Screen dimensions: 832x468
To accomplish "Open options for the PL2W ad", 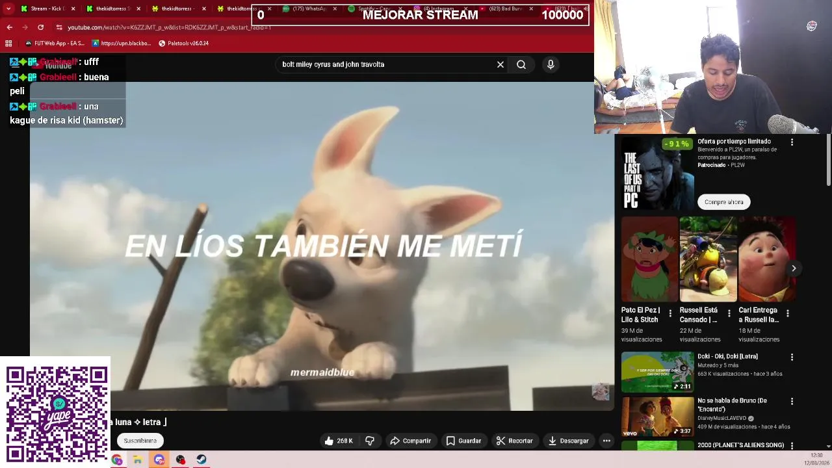I will [x=792, y=142].
